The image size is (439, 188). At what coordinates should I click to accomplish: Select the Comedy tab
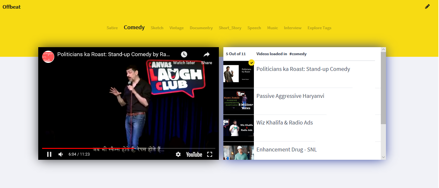coord(134,28)
